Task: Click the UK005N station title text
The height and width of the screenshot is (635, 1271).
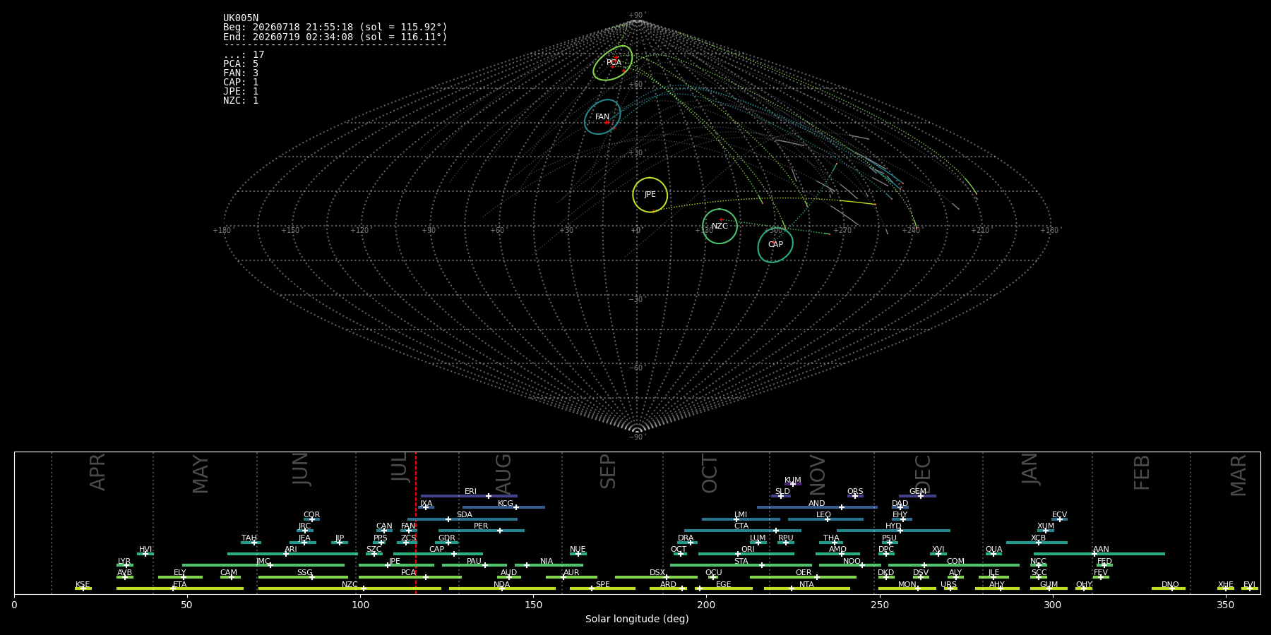Action: 241,18
